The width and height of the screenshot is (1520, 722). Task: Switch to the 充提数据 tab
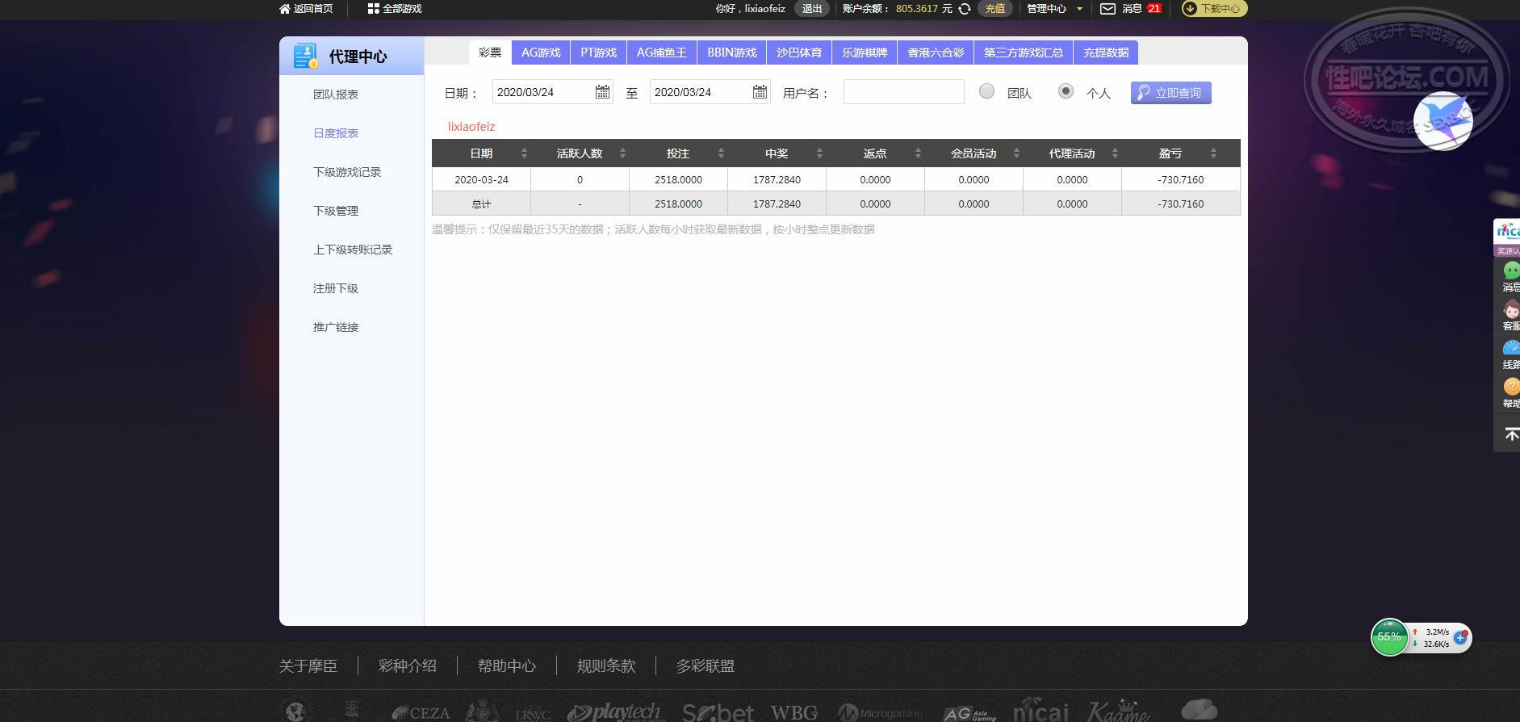(x=1106, y=52)
